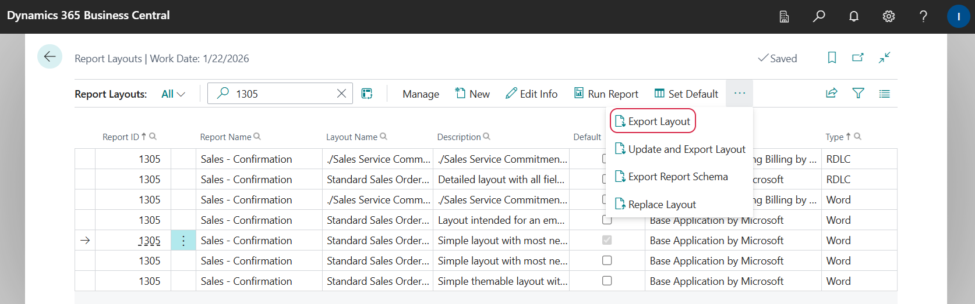The height and width of the screenshot is (304, 975).
Task: Click Set Default action
Action: 686,94
